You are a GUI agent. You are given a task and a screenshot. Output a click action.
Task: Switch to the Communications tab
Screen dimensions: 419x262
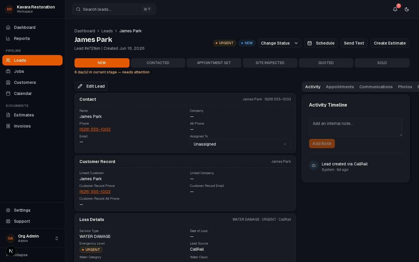tap(376, 87)
